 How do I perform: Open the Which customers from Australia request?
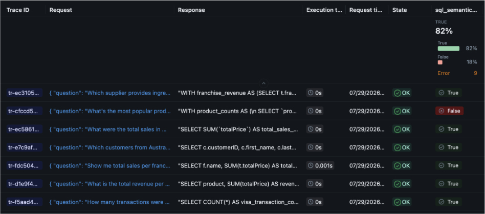[x=110, y=147]
